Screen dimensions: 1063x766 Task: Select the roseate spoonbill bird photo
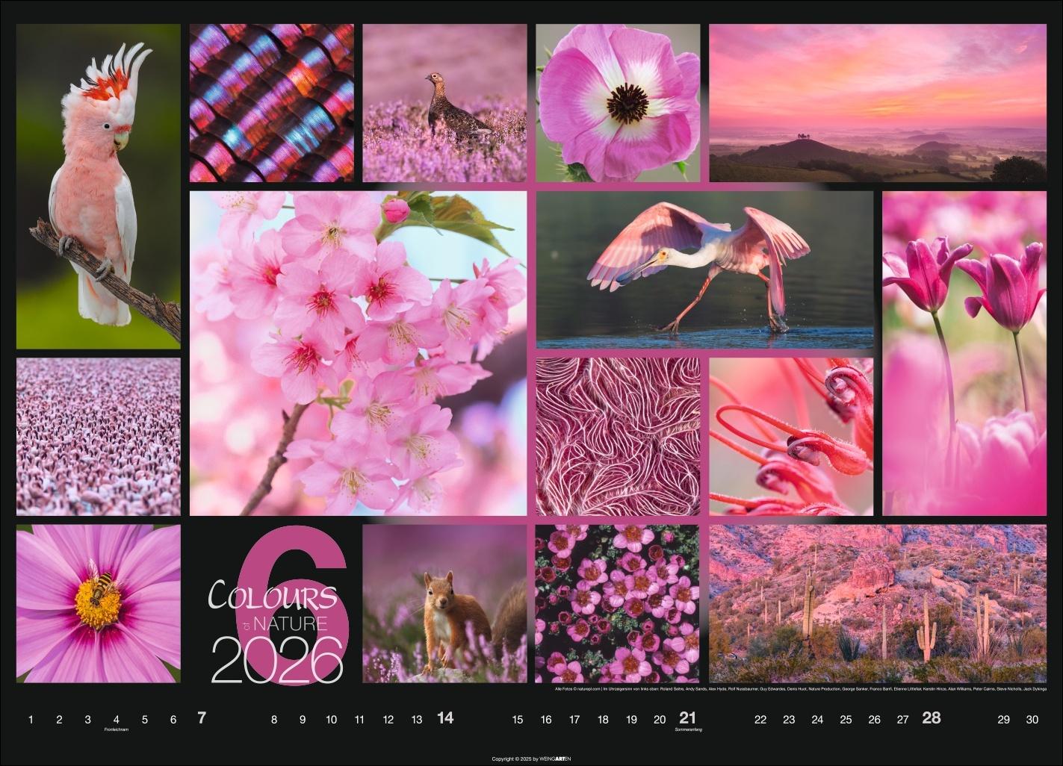click(x=704, y=269)
